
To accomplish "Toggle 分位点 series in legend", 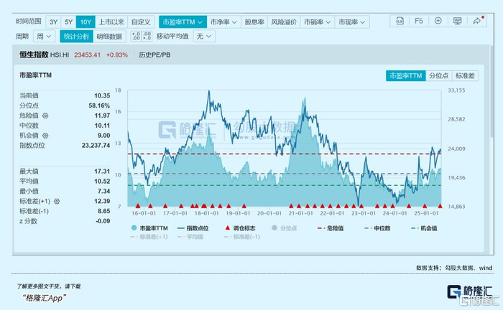I will [x=285, y=228].
